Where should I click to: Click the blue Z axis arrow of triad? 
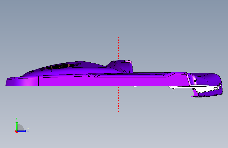(22, 131)
